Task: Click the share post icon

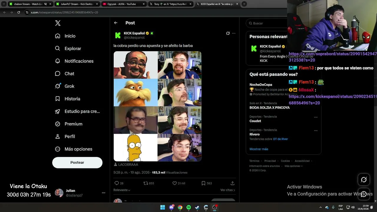Action: pyautogui.click(x=232, y=183)
